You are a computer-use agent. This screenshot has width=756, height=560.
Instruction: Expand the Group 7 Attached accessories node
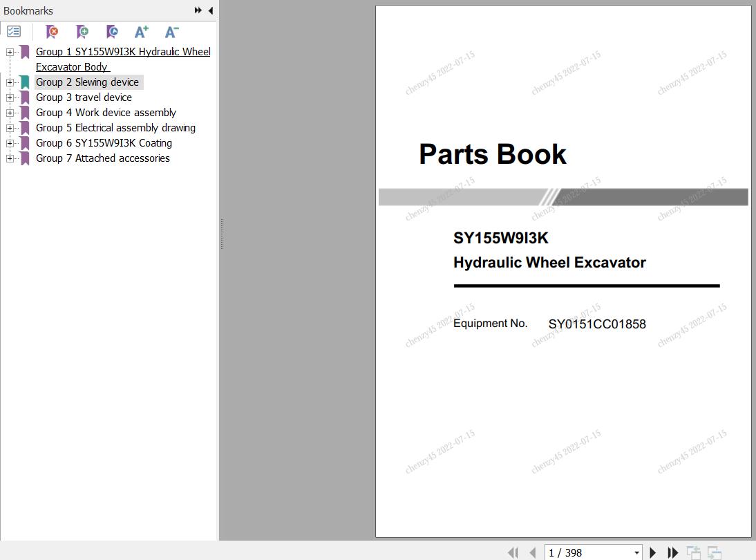(x=10, y=158)
